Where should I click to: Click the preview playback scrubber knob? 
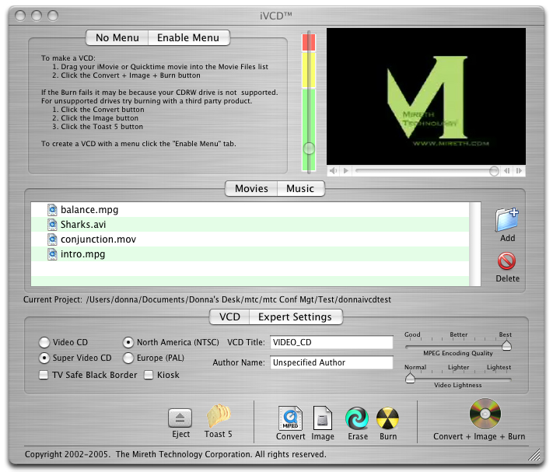[494, 171]
